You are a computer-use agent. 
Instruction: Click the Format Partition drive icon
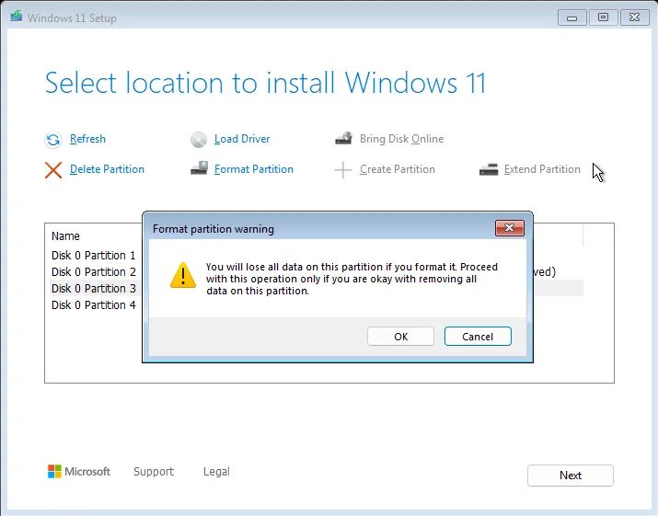coord(199,169)
